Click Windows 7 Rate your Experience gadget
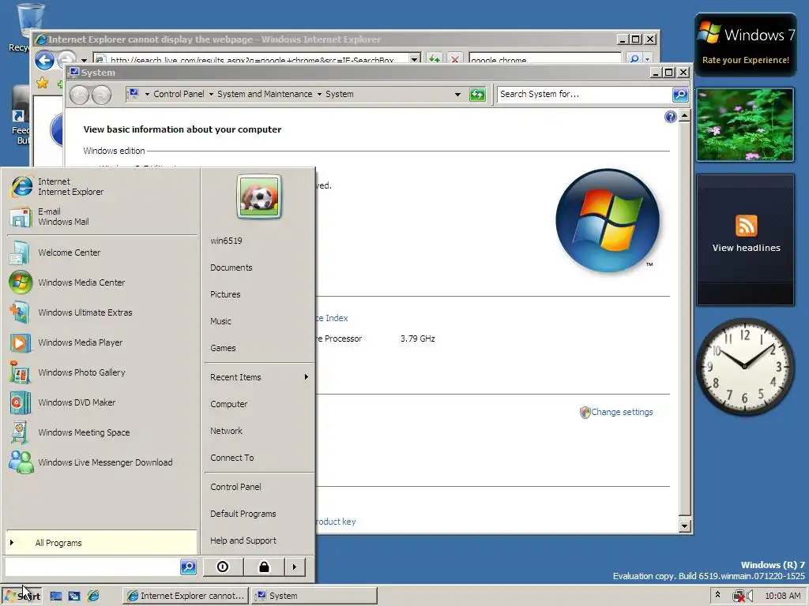 [746, 45]
